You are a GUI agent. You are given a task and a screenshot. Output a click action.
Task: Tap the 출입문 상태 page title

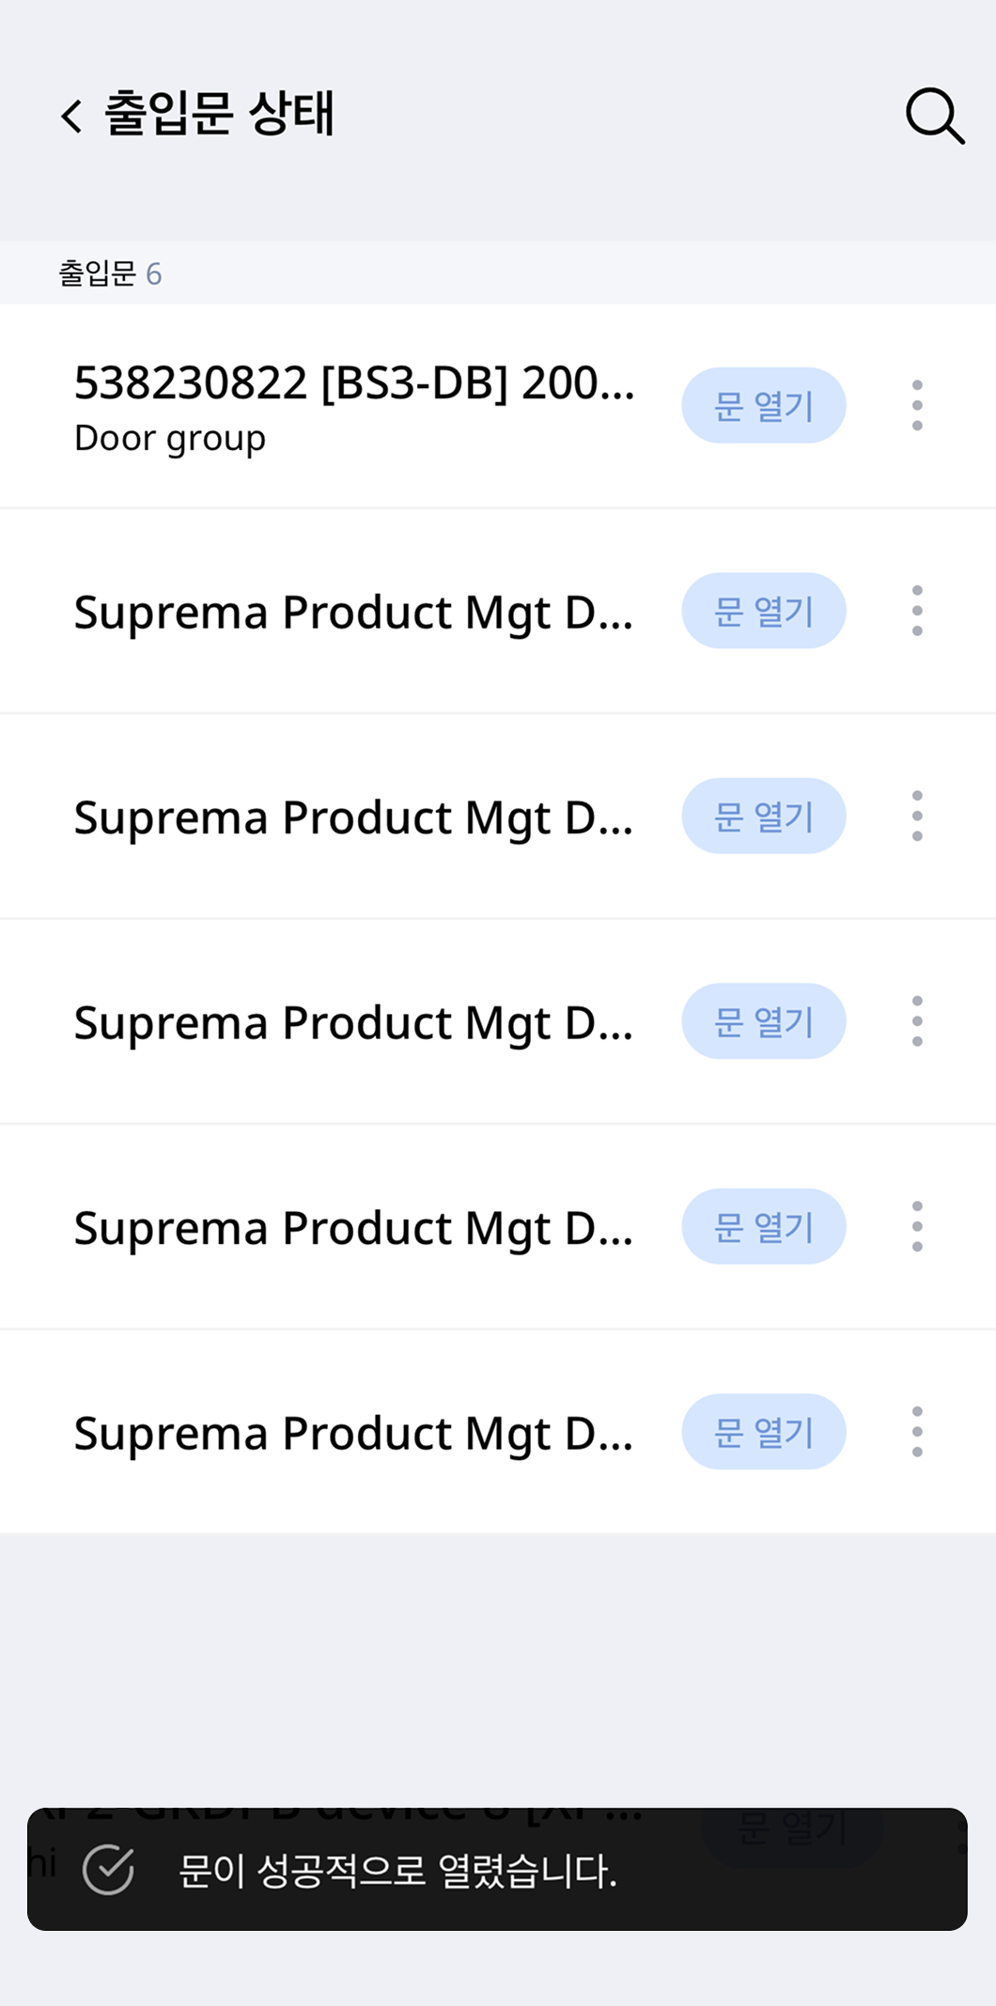click(x=219, y=114)
